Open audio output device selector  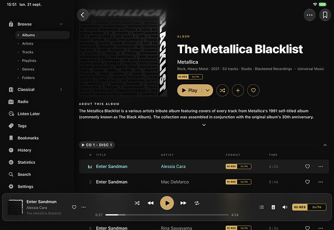click(273, 207)
